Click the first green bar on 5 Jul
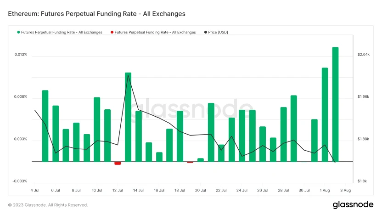The width and height of the screenshot is (382, 215). (45, 126)
